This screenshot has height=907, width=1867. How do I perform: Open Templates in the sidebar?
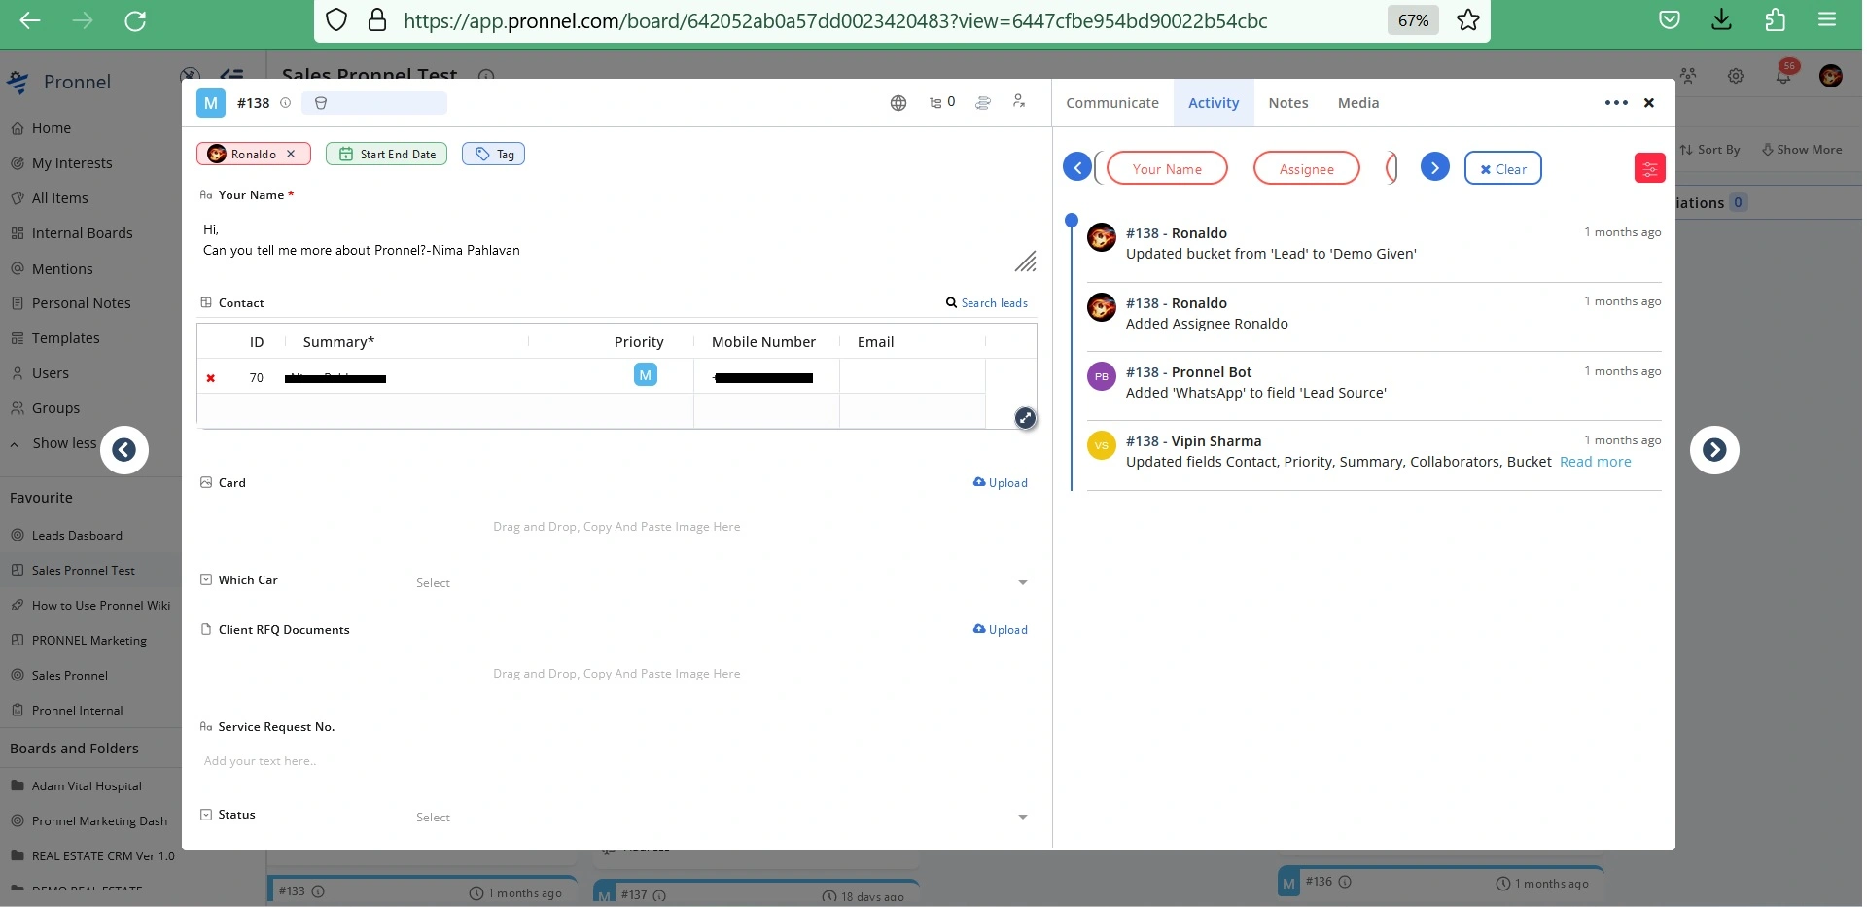[x=65, y=338]
